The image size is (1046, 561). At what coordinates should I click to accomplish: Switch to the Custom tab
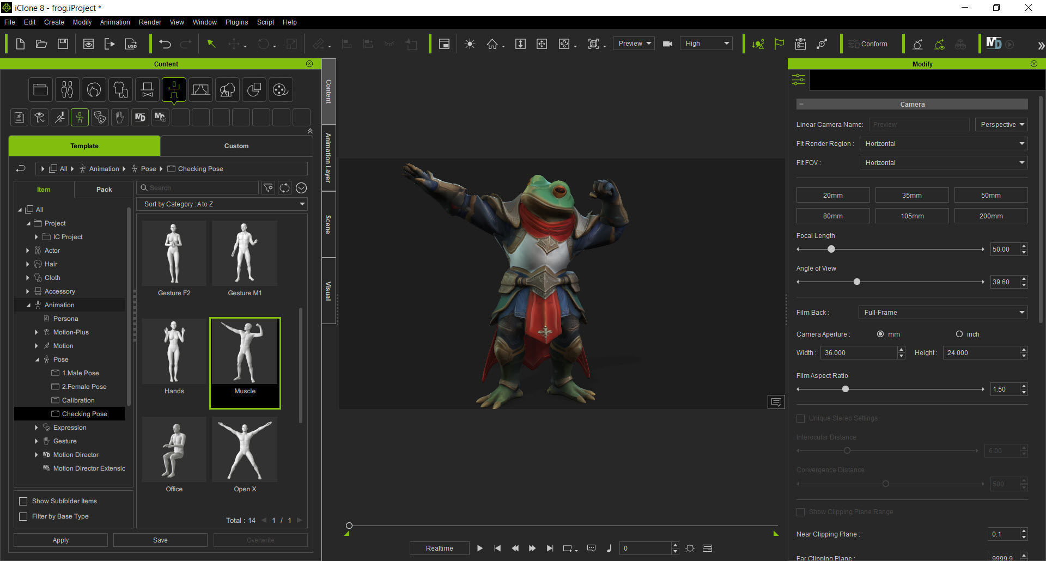point(236,146)
